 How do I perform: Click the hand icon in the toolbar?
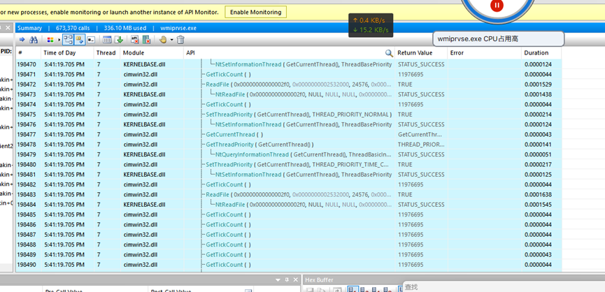163,39
